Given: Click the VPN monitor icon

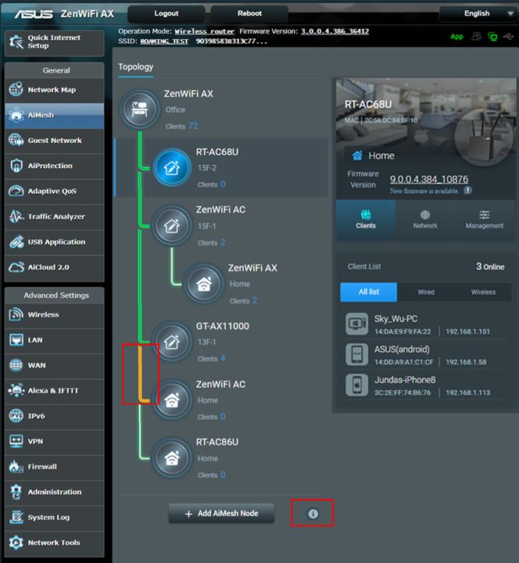Looking at the screenshot, I should (x=16, y=441).
